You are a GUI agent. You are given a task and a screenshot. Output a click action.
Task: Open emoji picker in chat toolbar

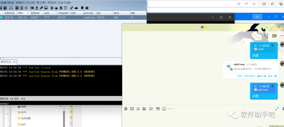126,109
